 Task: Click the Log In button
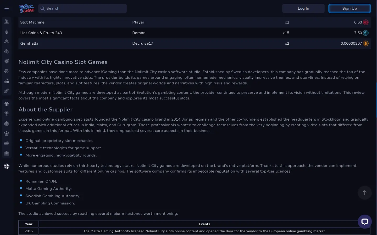(303, 8)
